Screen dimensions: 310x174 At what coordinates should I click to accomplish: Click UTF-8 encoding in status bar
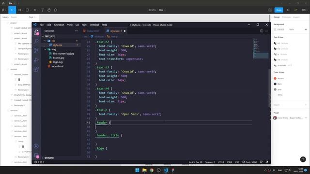pos(221,162)
